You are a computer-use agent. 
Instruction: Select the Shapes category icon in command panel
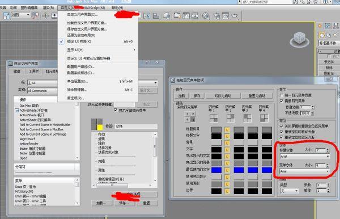pos(329,35)
